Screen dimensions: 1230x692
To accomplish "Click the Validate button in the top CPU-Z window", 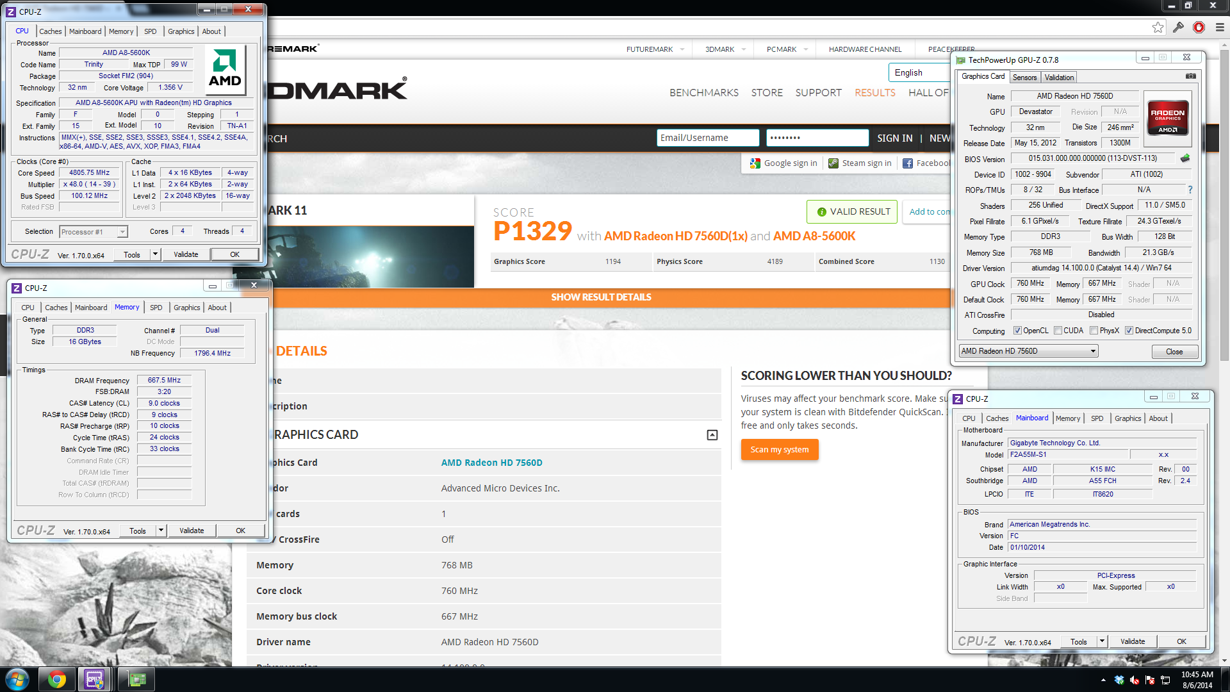I will coord(186,254).
